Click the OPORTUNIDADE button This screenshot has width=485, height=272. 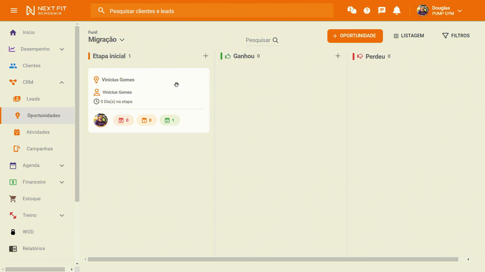(355, 36)
